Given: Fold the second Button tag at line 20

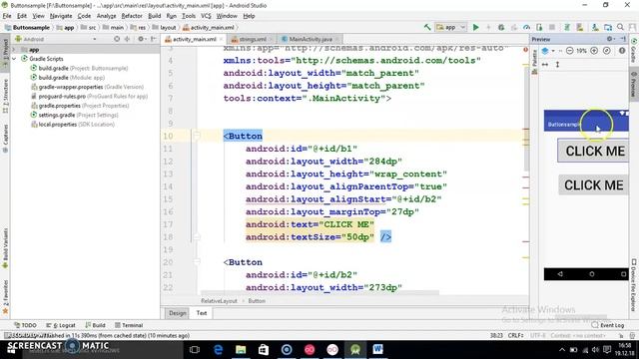Looking at the screenshot, I should click(x=197, y=261).
